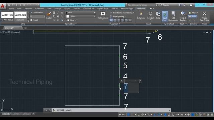Screen dimensions: 214x120
Task: Toggle Spell Check
Action: [x=165, y=16]
